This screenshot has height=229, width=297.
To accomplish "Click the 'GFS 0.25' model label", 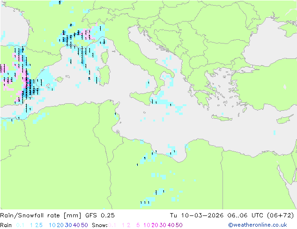I will point(100,215).
